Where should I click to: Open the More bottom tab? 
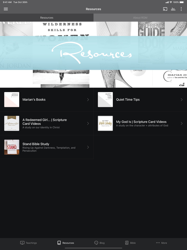coord(162,243)
